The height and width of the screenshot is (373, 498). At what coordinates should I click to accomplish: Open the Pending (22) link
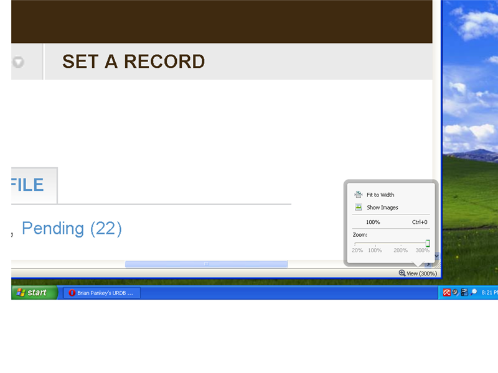(72, 228)
